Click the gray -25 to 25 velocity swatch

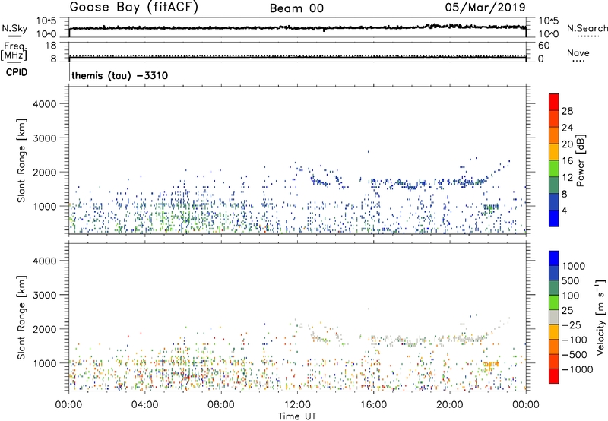tap(554, 318)
